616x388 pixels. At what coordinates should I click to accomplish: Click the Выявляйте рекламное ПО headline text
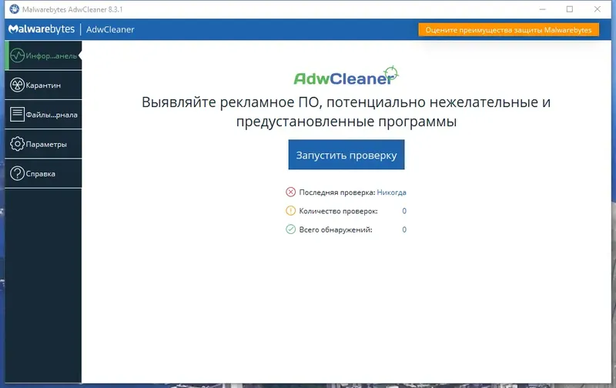(346, 112)
